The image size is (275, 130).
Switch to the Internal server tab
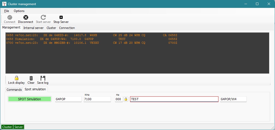34,28
